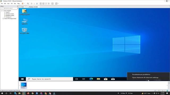The image size is (170, 95).
Task: Open the host notification center icon
Action: pyautogui.click(x=167, y=93)
